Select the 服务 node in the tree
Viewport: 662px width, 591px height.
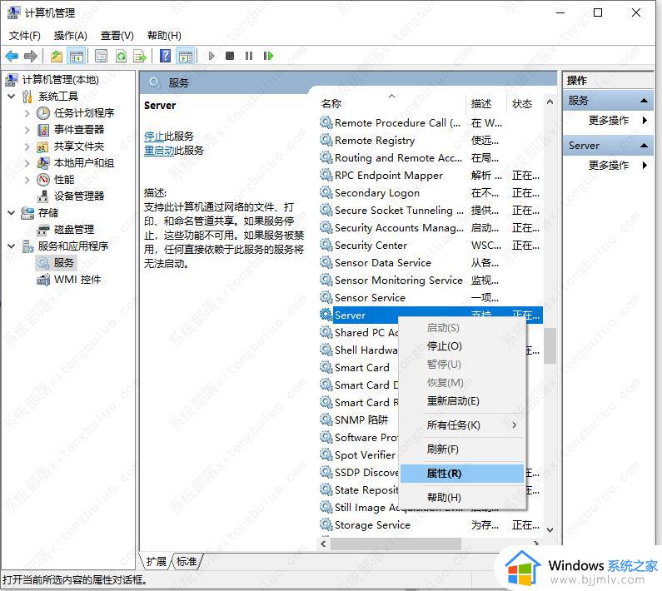click(x=64, y=263)
